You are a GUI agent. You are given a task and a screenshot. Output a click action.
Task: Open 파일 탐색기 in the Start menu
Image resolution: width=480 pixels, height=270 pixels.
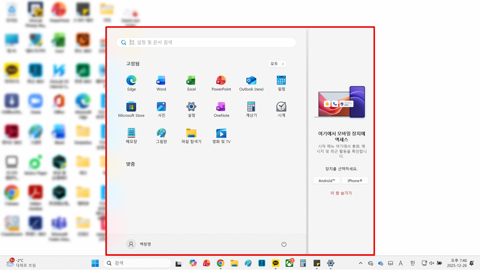click(191, 136)
